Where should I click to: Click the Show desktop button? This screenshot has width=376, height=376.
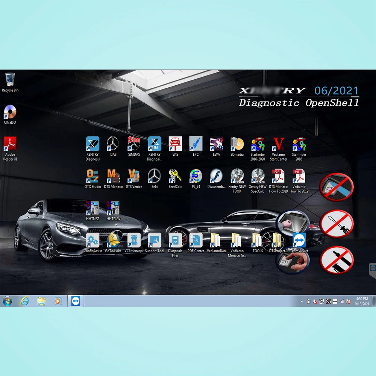(x=374, y=301)
